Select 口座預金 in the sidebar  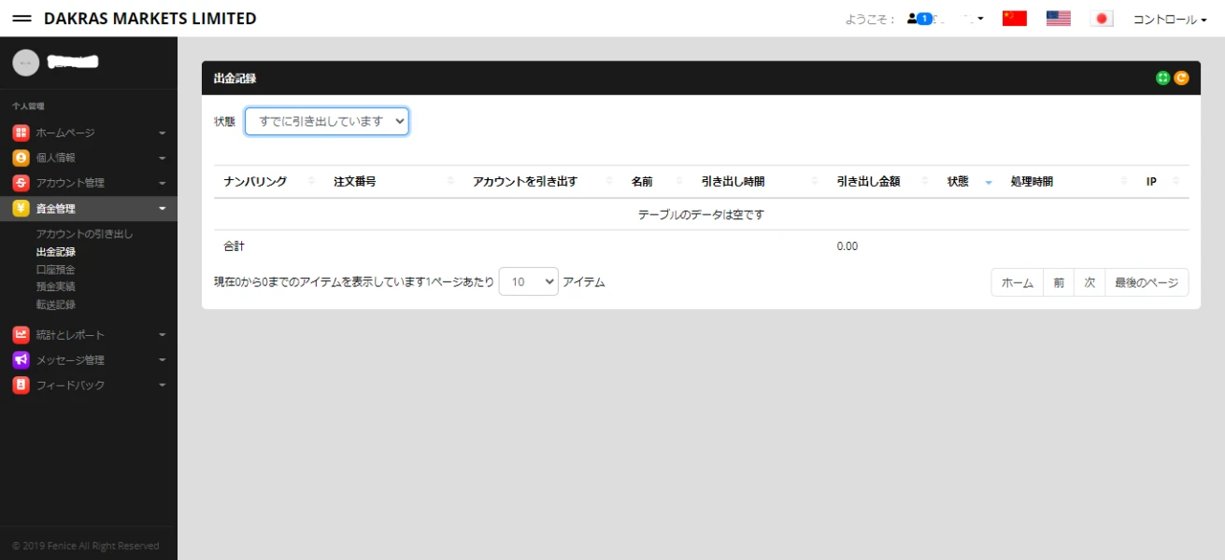(x=55, y=270)
